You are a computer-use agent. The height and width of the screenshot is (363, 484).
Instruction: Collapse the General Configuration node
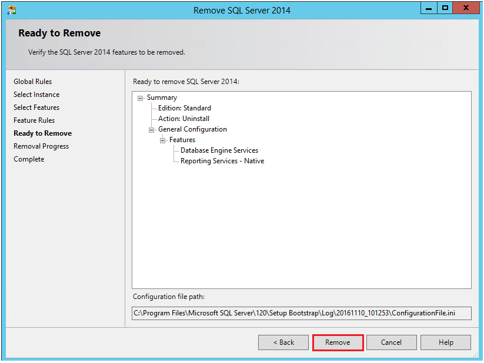[151, 130]
